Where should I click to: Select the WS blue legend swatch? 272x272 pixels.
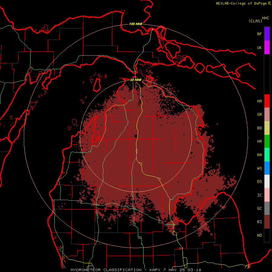point(267,168)
